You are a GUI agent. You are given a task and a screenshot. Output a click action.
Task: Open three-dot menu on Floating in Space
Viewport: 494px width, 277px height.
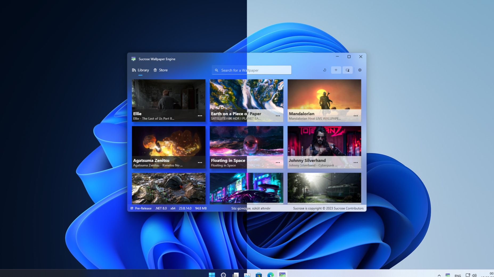pos(278,163)
